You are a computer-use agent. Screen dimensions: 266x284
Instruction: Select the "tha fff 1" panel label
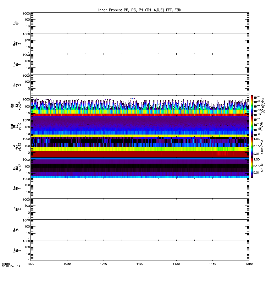17,23
